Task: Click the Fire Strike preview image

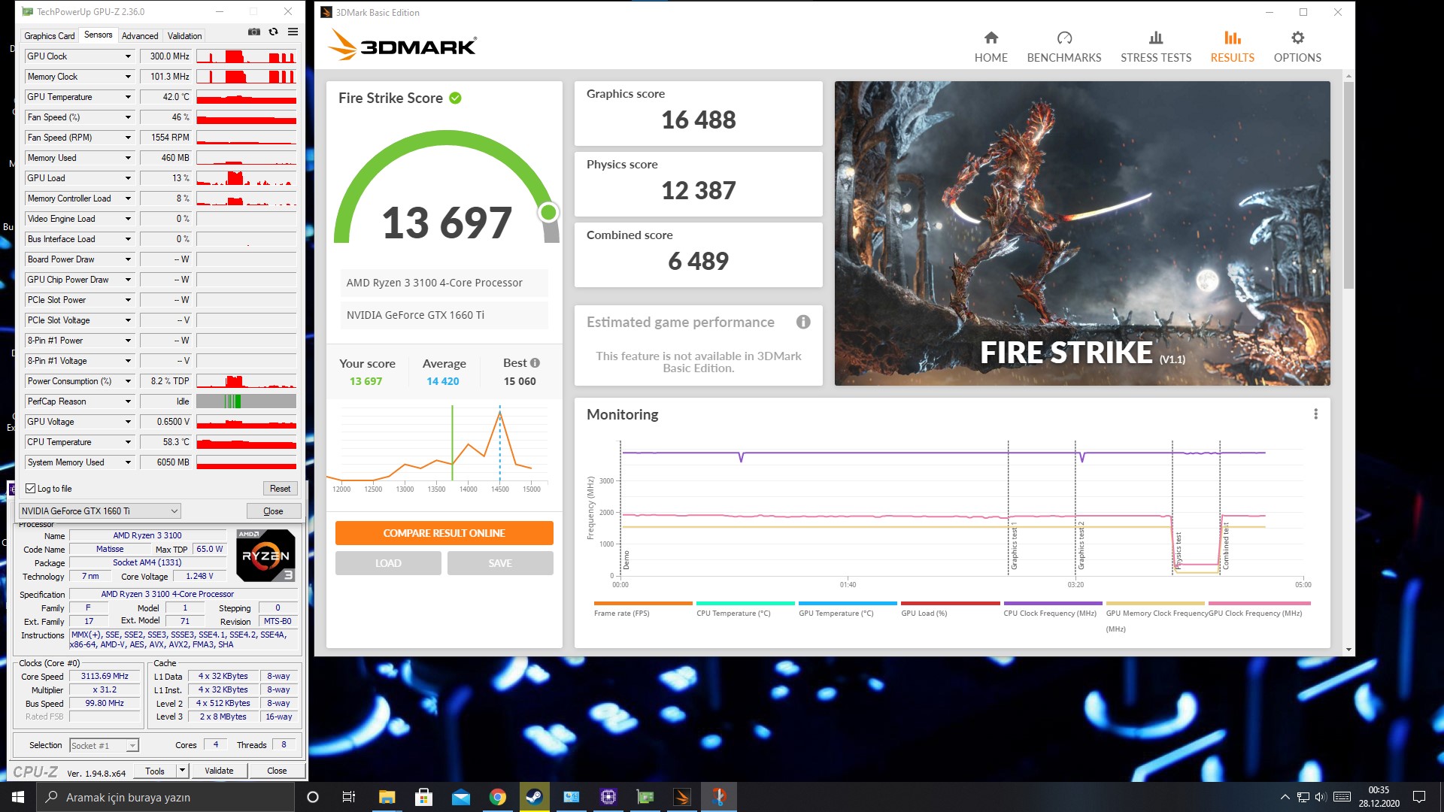Action: click(1082, 233)
